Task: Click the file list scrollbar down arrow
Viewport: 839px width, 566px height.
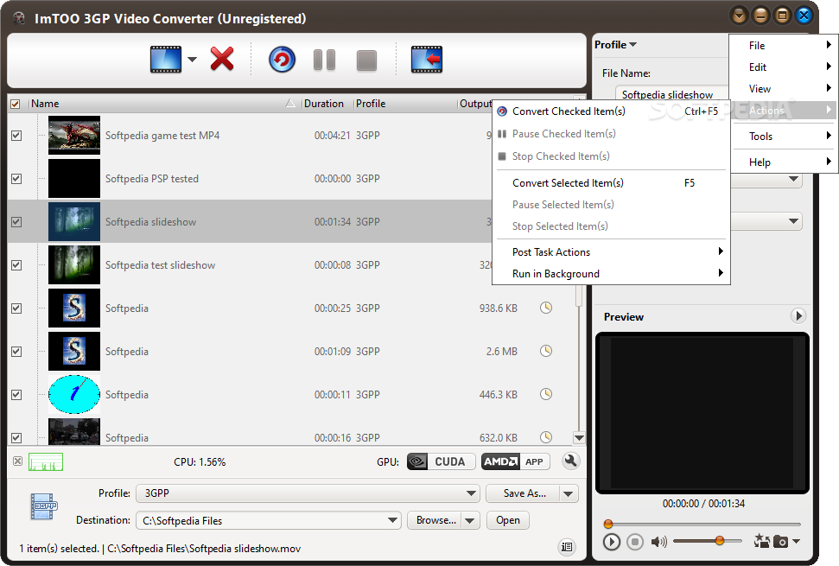Action: tap(579, 437)
